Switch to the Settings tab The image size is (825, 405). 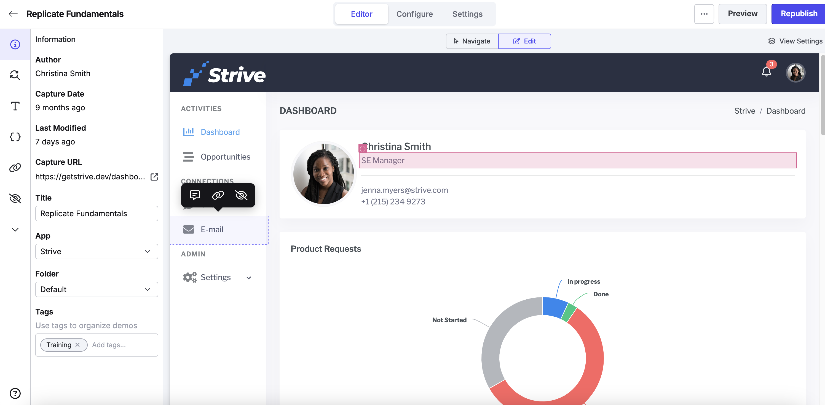[467, 14]
